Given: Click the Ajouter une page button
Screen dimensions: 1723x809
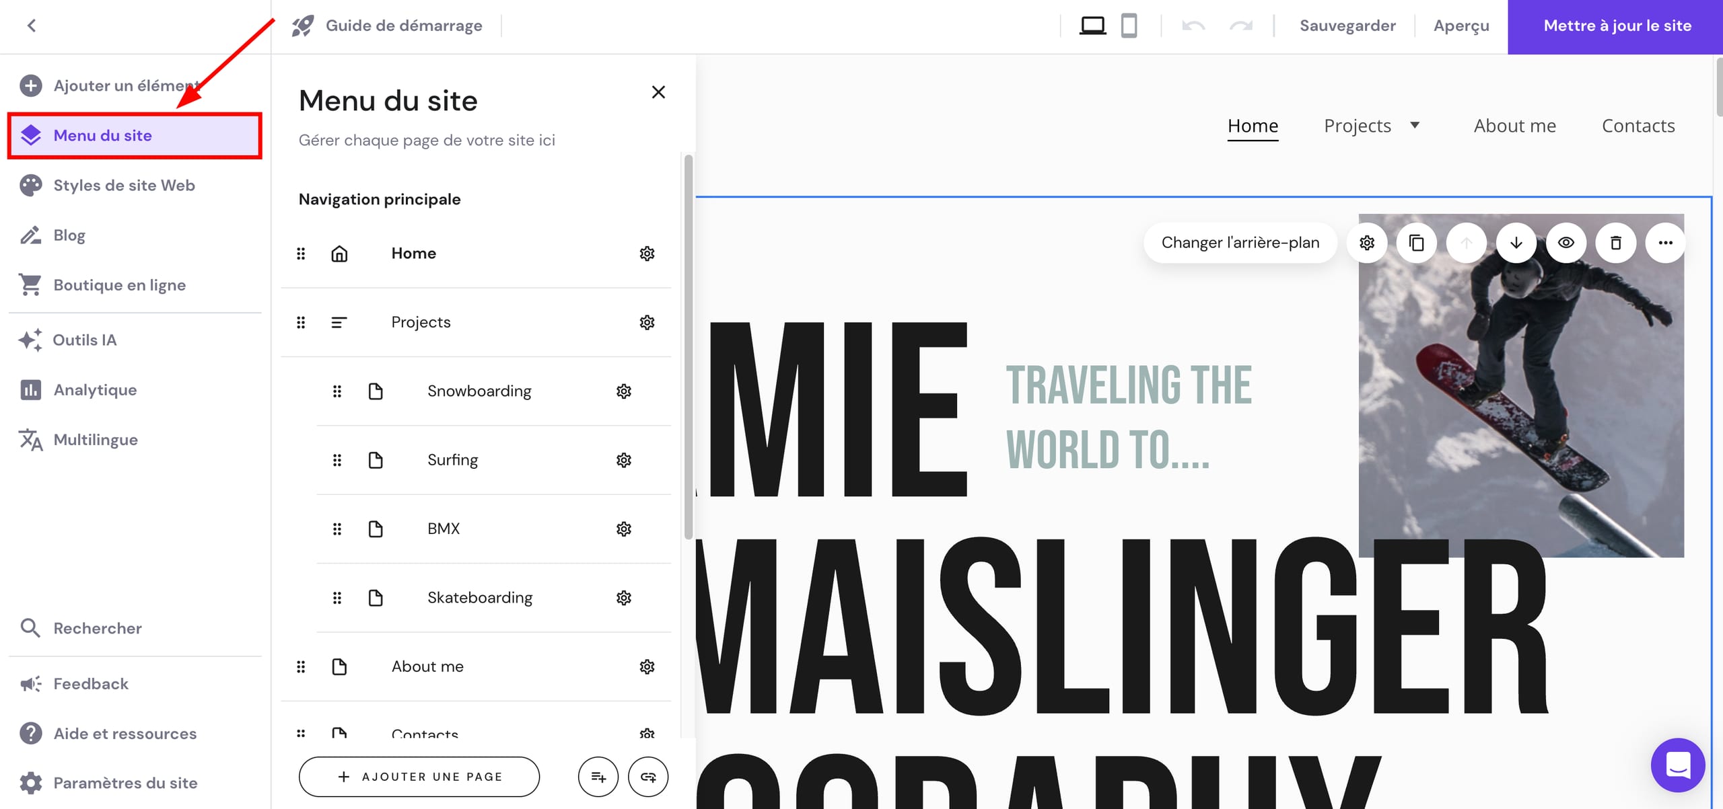Looking at the screenshot, I should [419, 776].
